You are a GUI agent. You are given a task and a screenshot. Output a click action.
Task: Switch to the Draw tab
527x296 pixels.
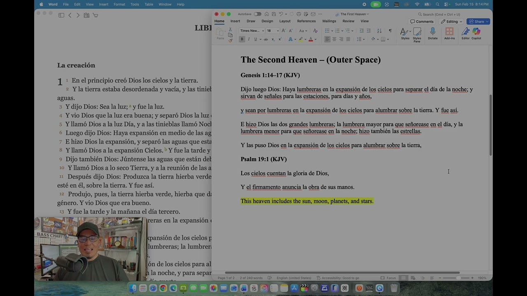coord(251,21)
